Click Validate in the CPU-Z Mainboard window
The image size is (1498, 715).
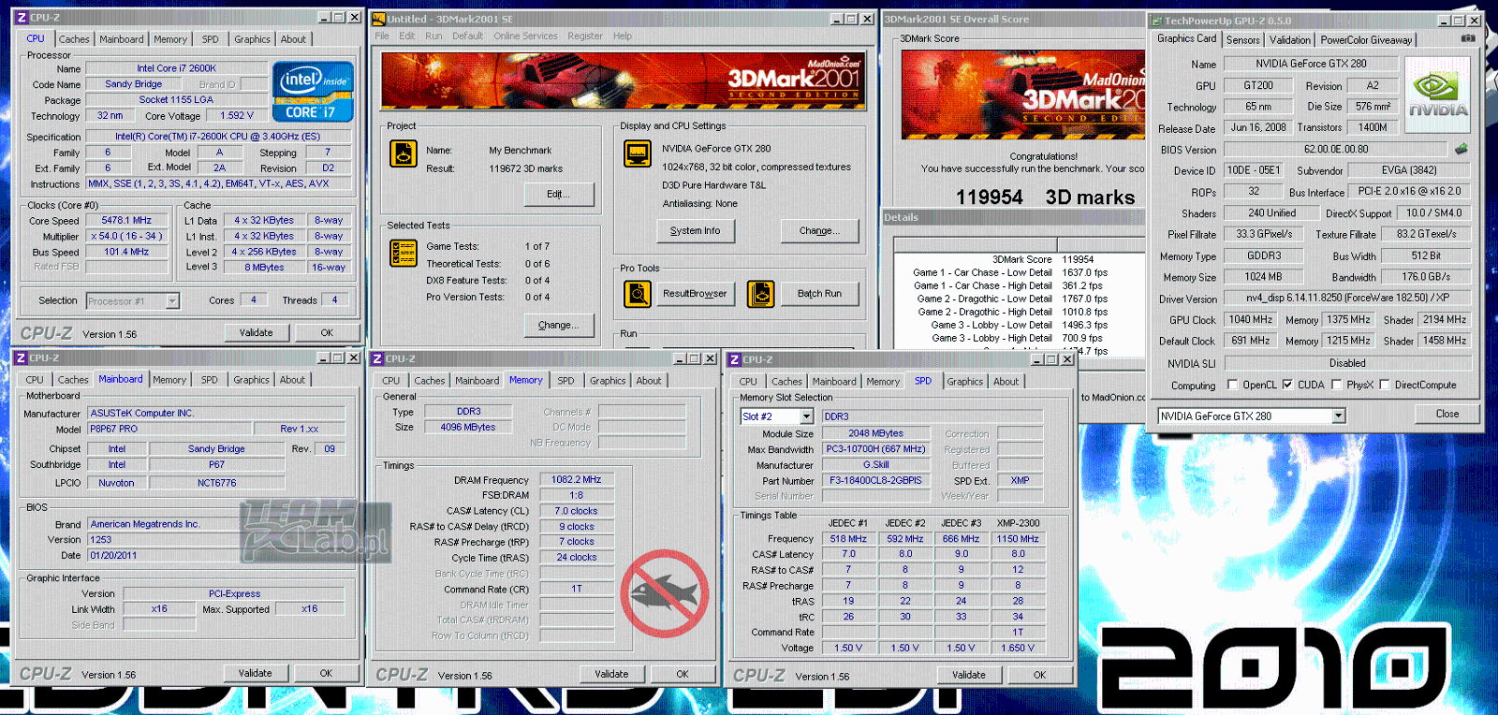[x=255, y=673]
